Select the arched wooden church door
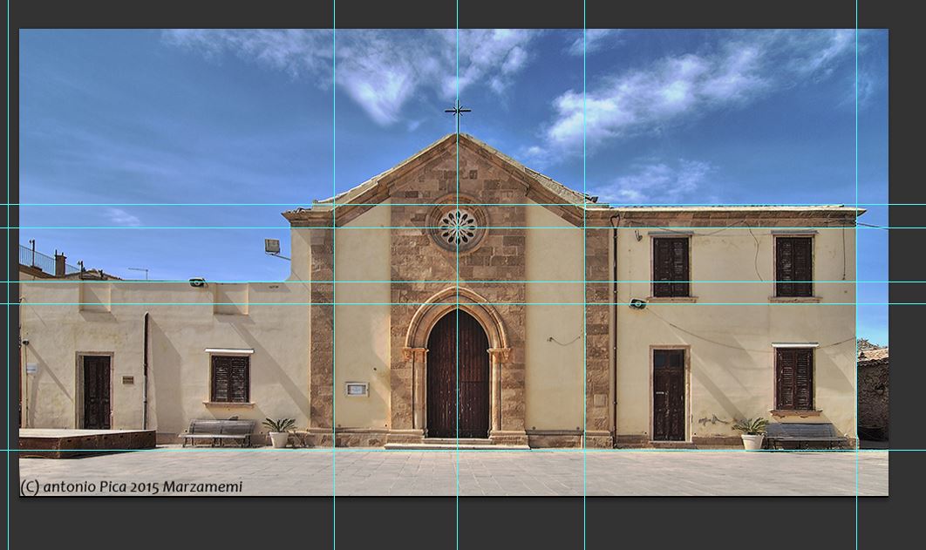 tap(458, 375)
